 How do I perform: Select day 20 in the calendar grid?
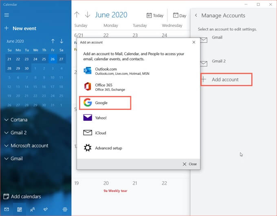click(x=106, y=183)
